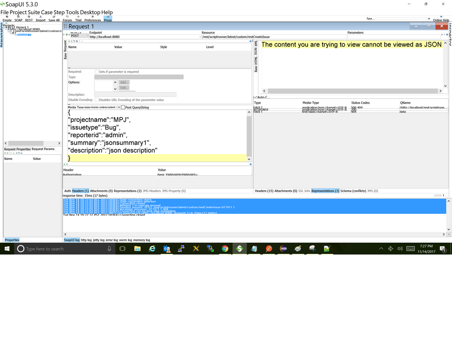
Task: Click the Windows search box
Action: 65,249
